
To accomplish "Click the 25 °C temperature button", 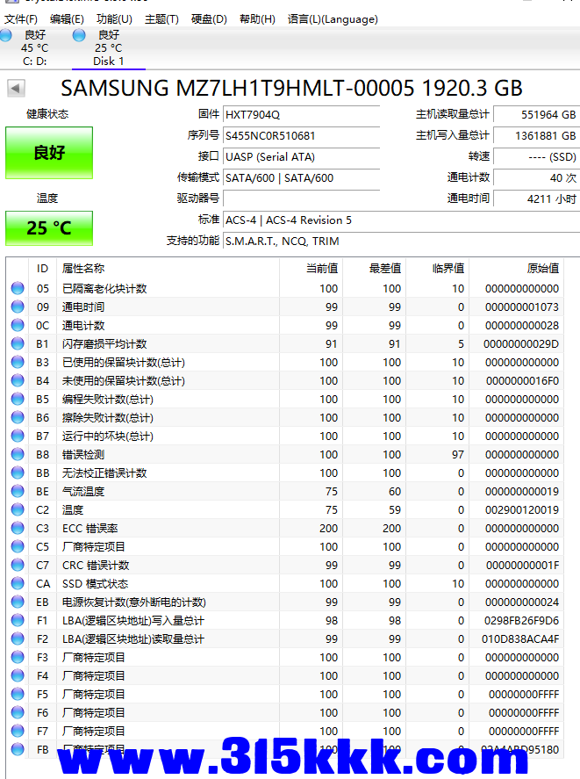I will [x=49, y=228].
